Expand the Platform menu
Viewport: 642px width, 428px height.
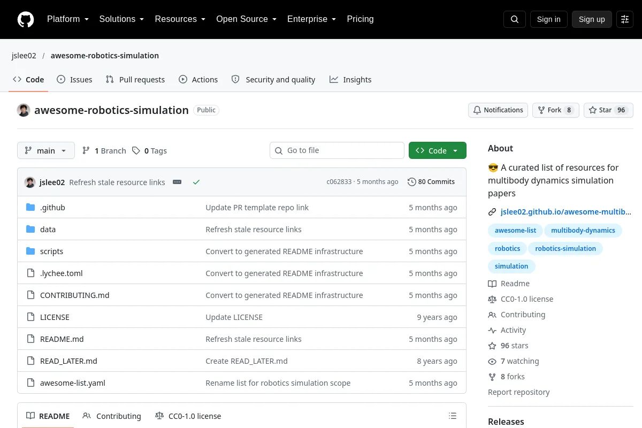click(68, 19)
